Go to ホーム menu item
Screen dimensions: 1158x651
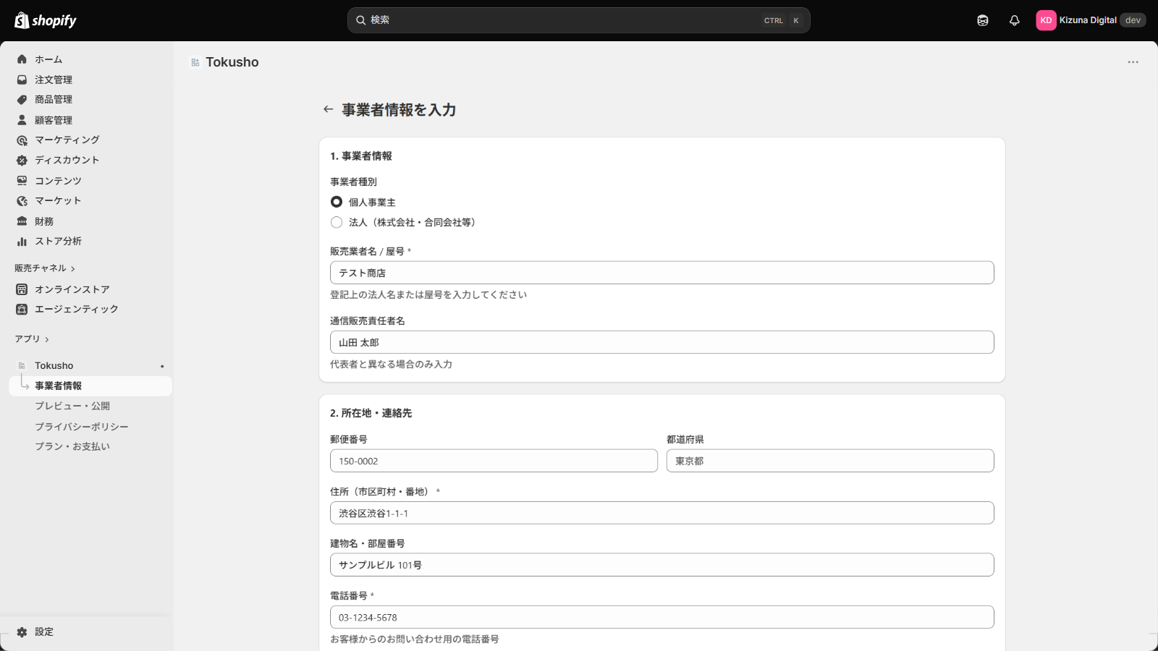pyautogui.click(x=48, y=59)
